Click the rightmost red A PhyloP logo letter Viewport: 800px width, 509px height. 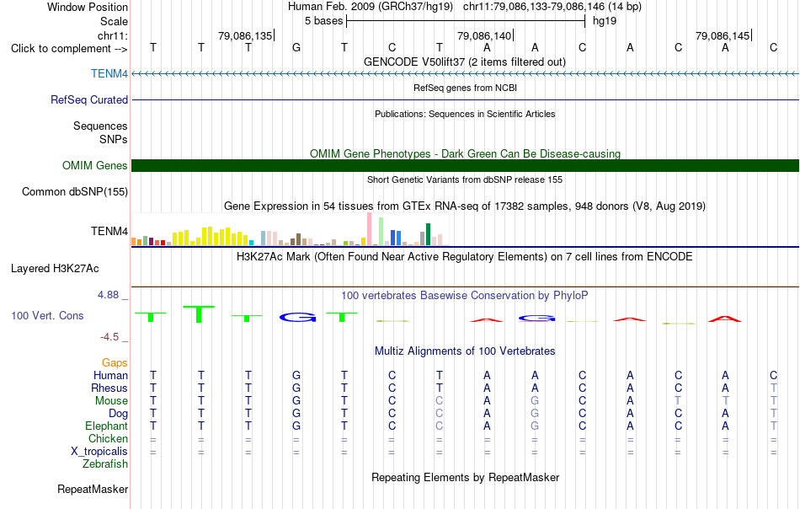click(x=724, y=319)
